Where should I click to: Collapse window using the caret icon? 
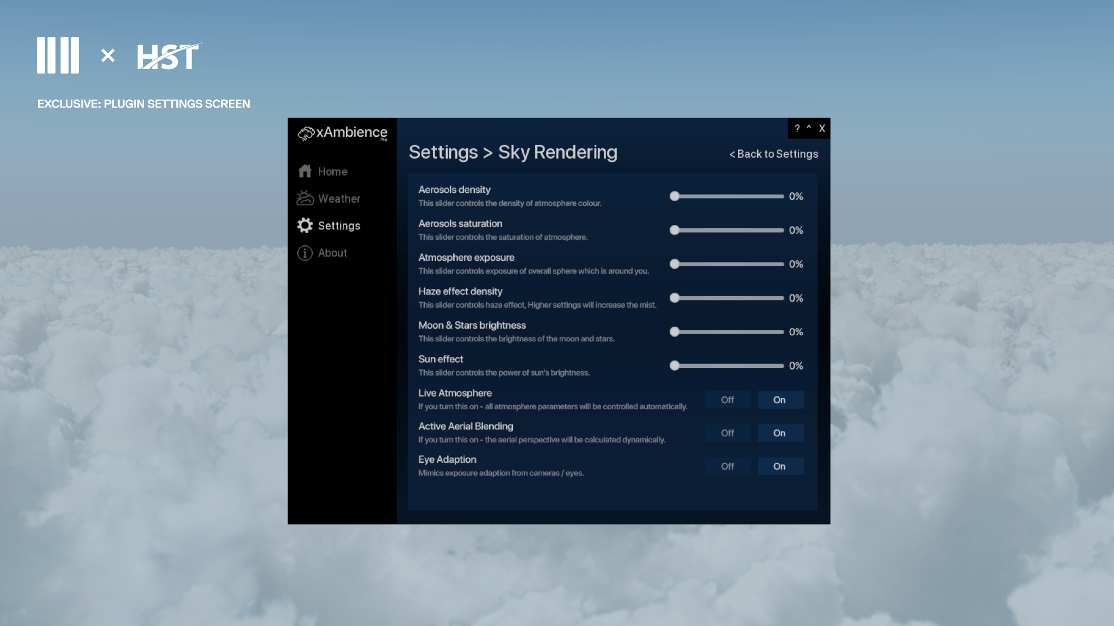809,128
